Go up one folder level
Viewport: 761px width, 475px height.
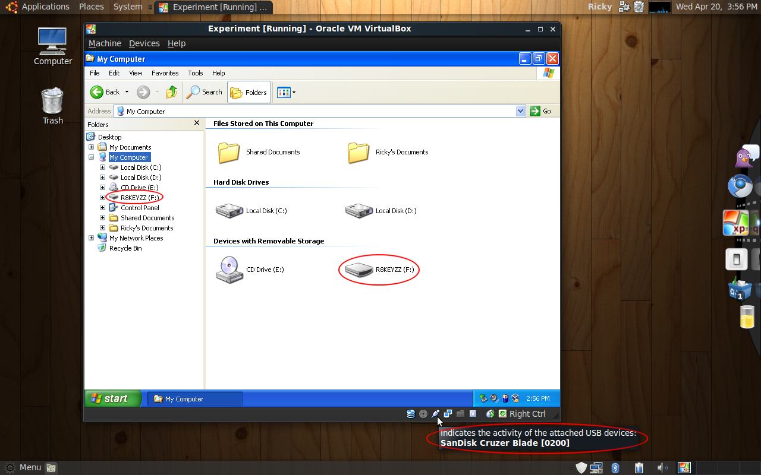pos(172,92)
